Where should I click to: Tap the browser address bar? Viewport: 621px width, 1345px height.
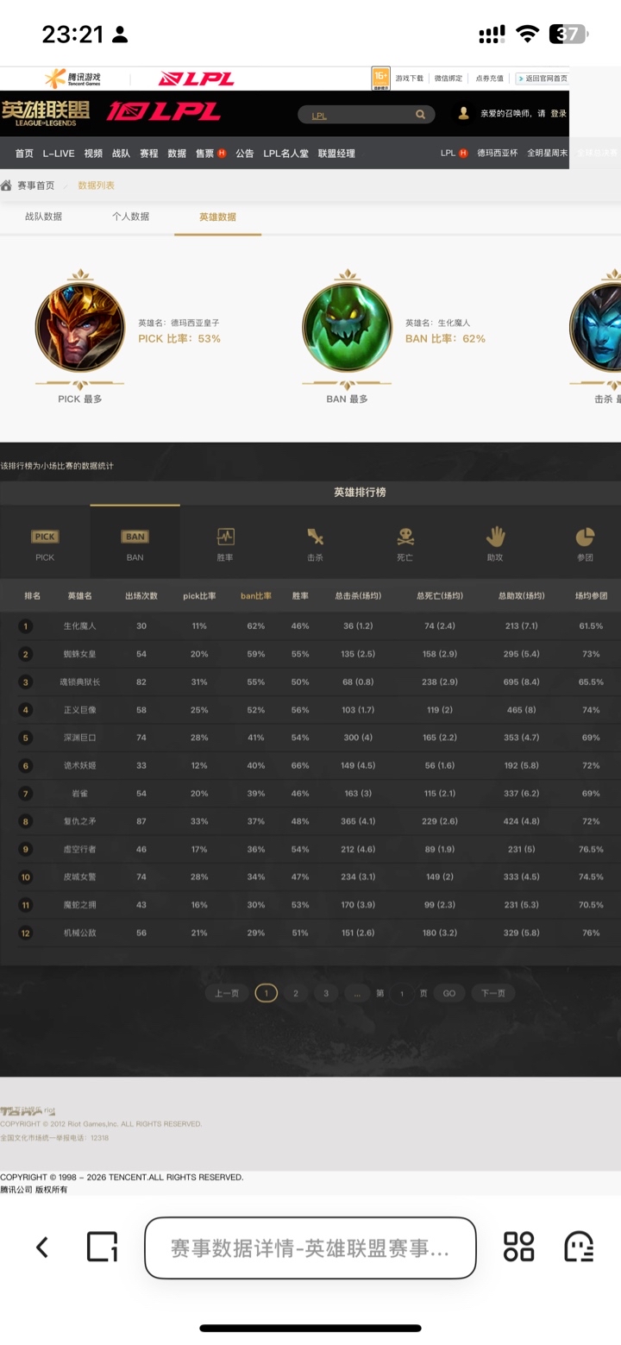pyautogui.click(x=310, y=1248)
